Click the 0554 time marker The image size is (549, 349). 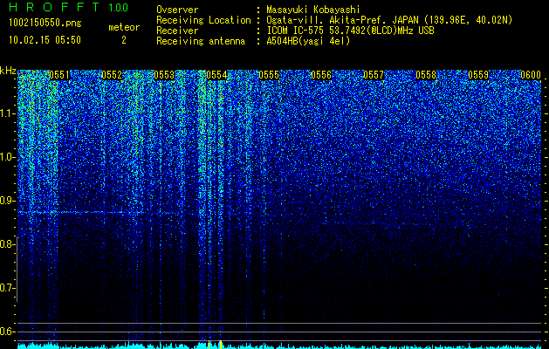tap(216, 75)
